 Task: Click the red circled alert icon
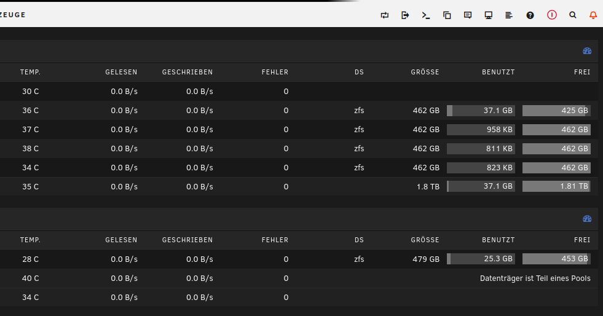coord(551,15)
